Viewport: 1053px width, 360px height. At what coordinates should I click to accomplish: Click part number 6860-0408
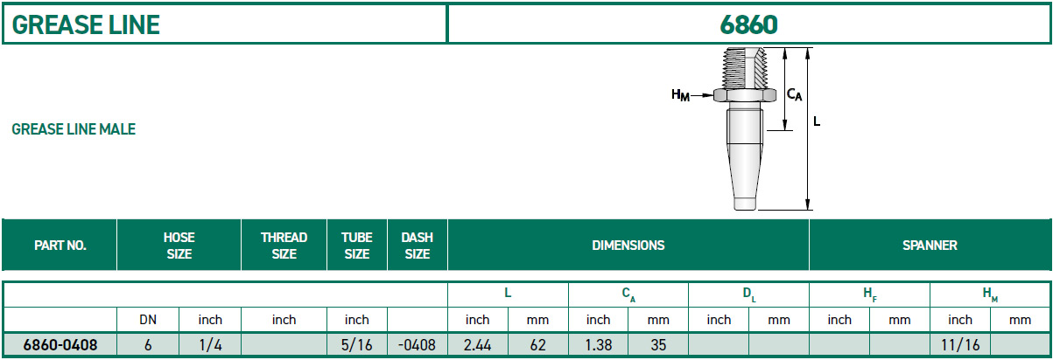[x=60, y=345]
